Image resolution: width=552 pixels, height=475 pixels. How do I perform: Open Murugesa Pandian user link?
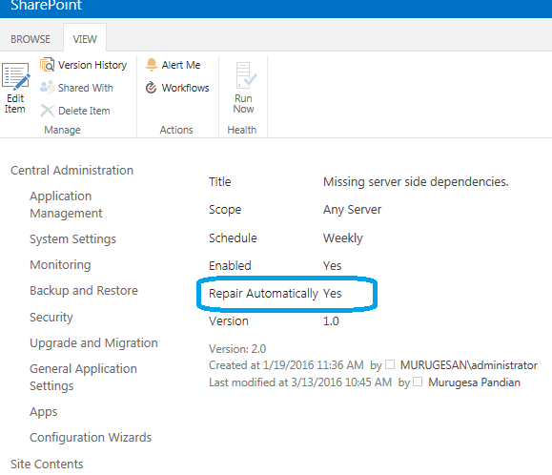click(474, 382)
